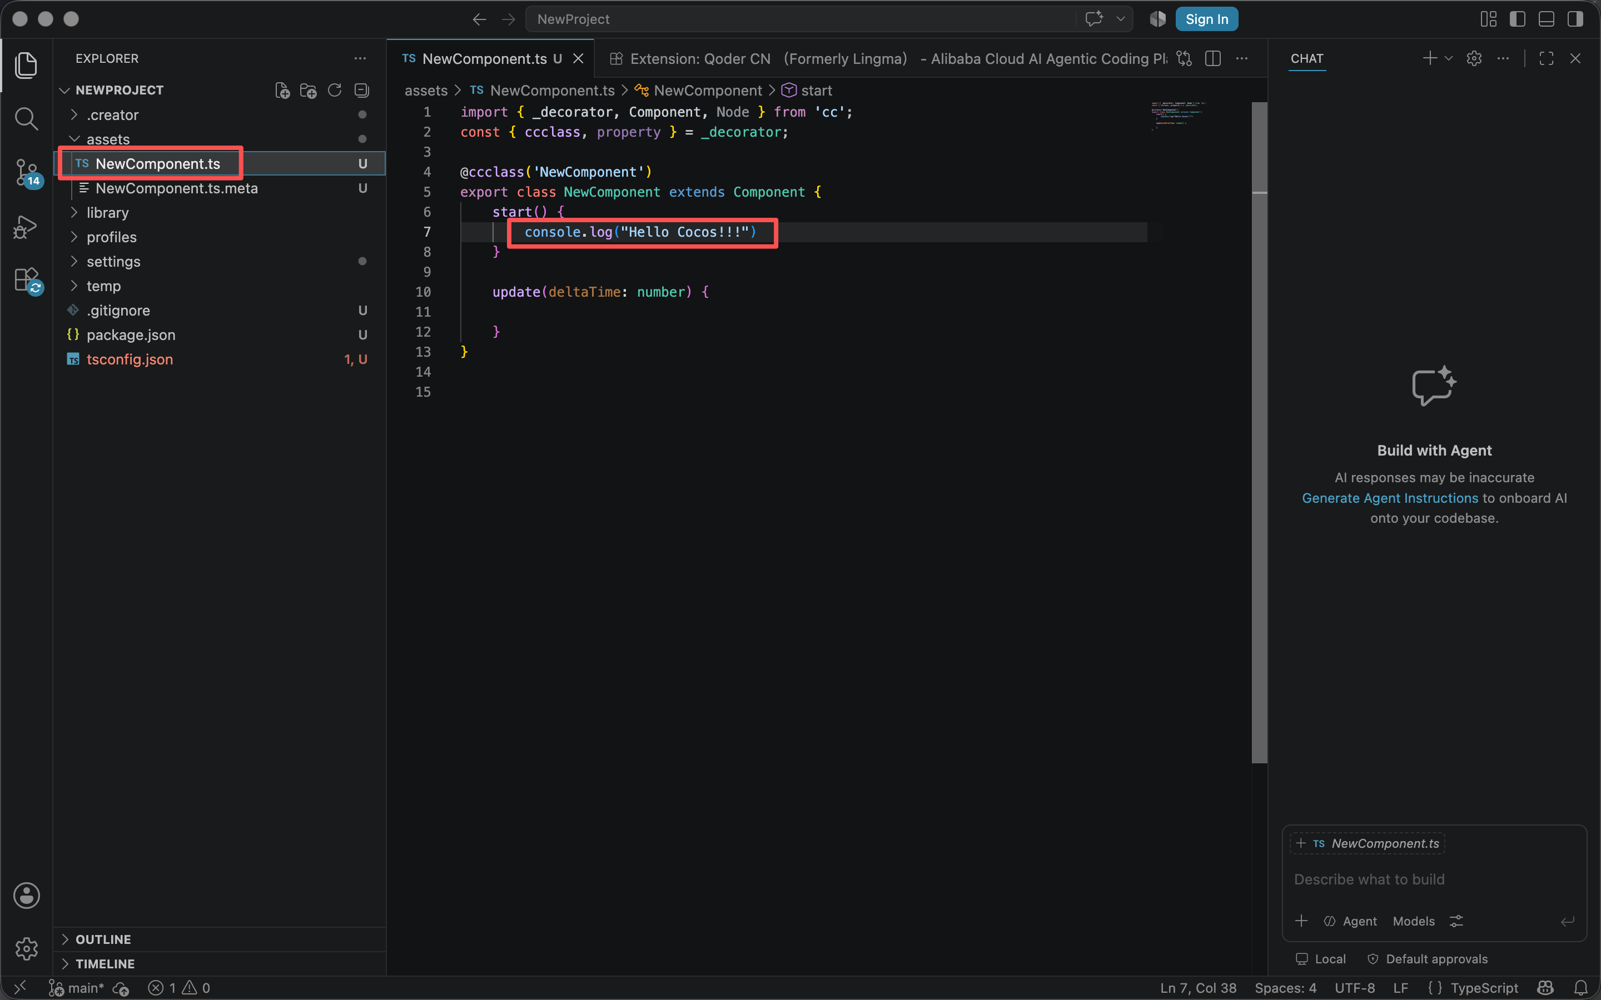This screenshot has width=1601, height=1000.
Task: Click assets in the breadcrumb
Action: (x=425, y=90)
